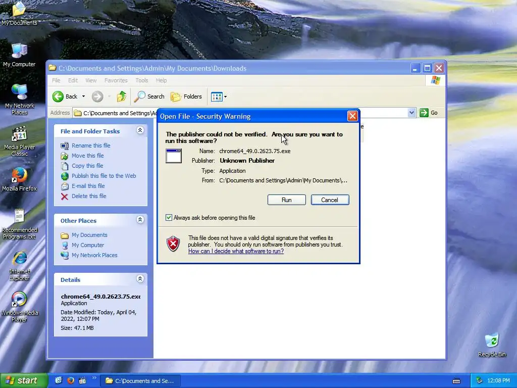Open the Favorites menu
Viewport: 517px width, 388px height.
116,80
